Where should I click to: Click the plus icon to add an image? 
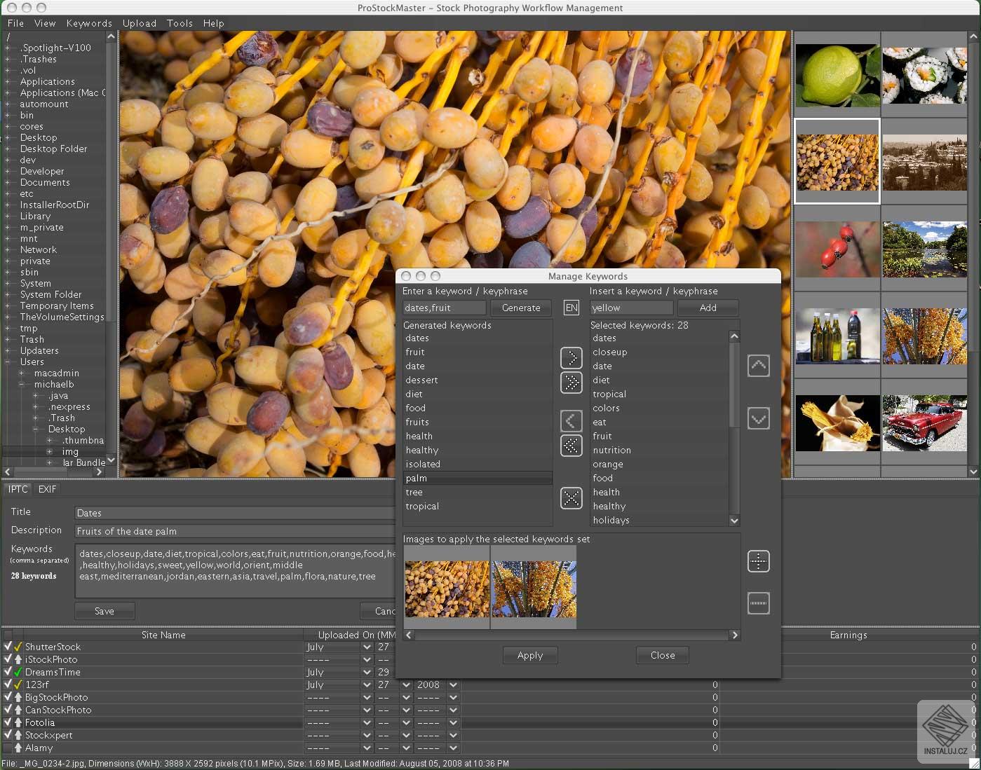tap(758, 561)
